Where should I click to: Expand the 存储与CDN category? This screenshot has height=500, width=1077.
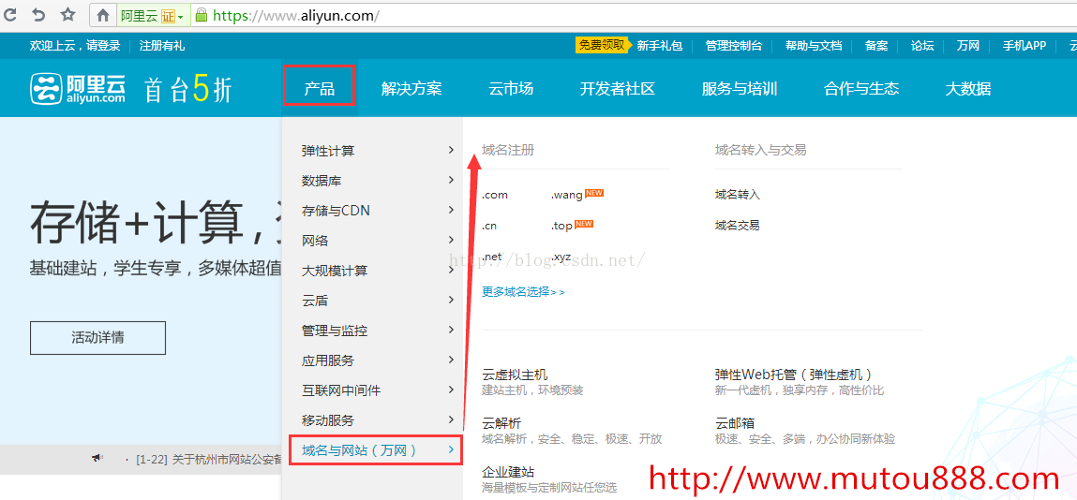pos(372,211)
